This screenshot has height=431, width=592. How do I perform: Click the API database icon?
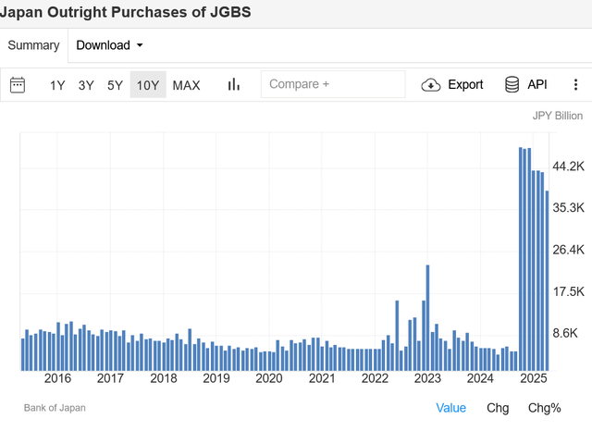tap(512, 84)
